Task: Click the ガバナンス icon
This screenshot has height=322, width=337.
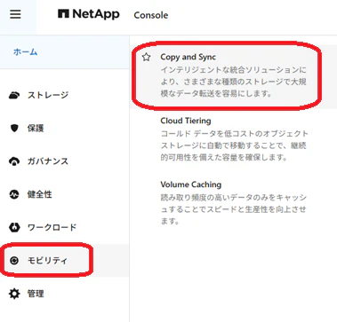Action: (14, 161)
